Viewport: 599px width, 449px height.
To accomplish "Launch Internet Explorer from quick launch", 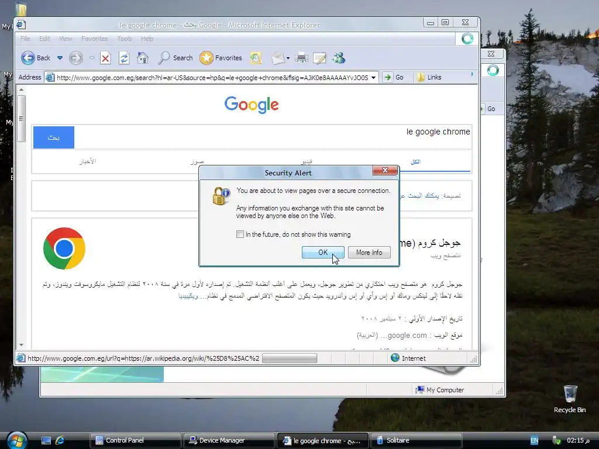I will (x=60, y=440).
